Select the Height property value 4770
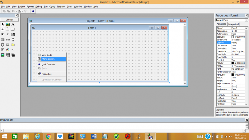This screenshot has height=140, width=249. 238,81
